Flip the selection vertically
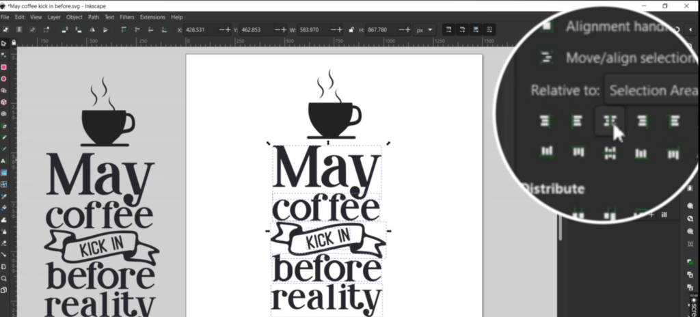Screen dimensions: 700x317 (106, 30)
